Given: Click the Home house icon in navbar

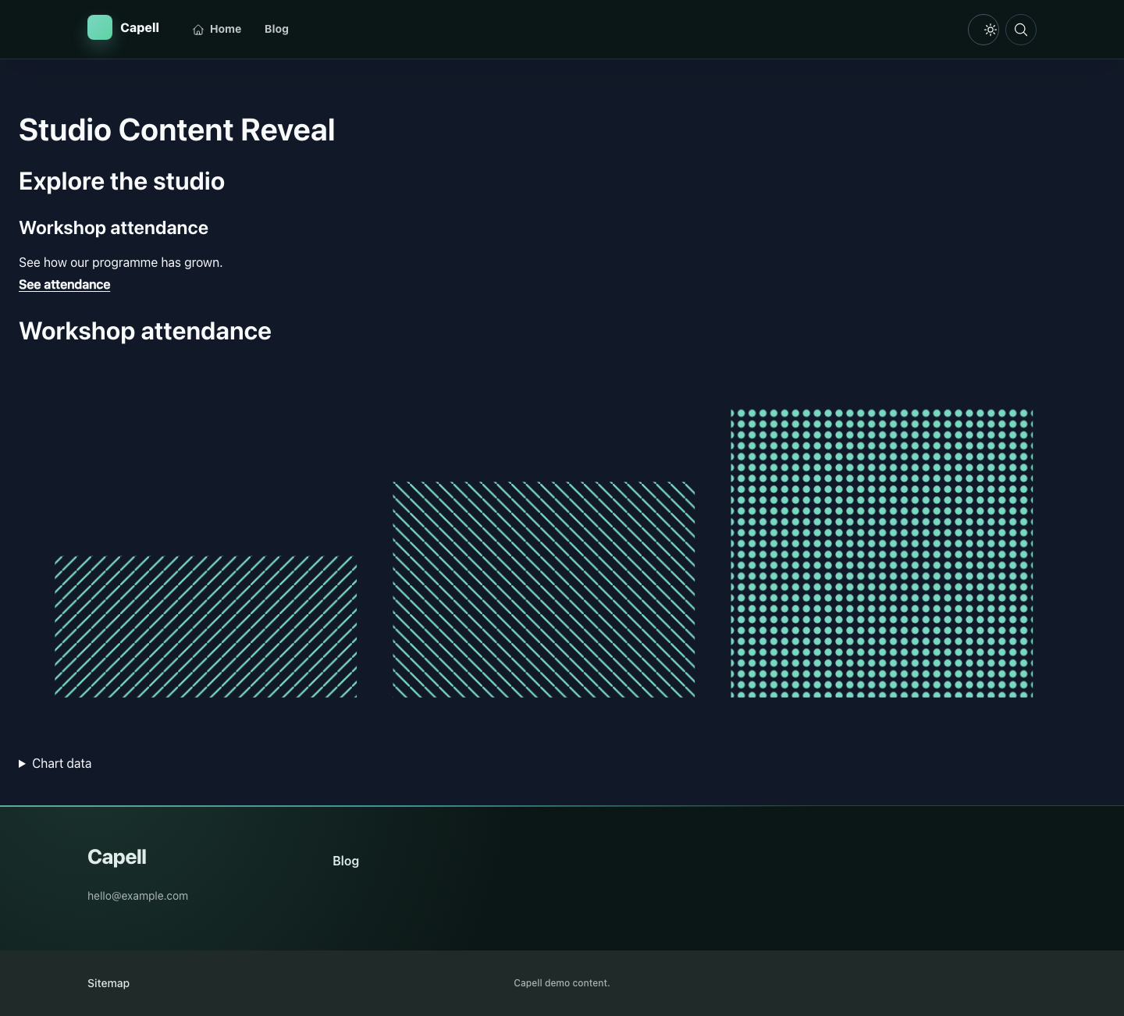Looking at the screenshot, I should point(198,30).
